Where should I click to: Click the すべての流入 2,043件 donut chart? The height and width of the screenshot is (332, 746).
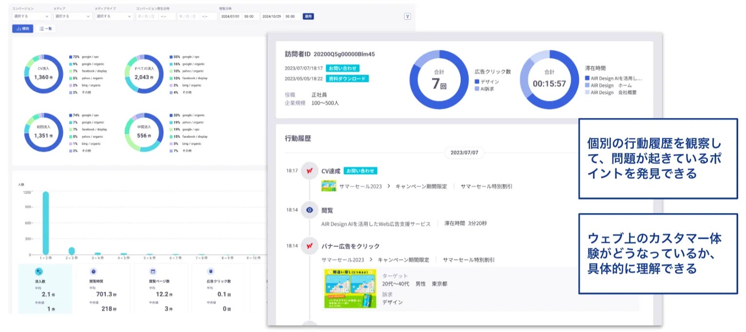(144, 74)
